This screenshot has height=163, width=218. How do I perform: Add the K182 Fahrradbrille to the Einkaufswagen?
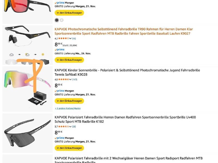coord(69,148)
